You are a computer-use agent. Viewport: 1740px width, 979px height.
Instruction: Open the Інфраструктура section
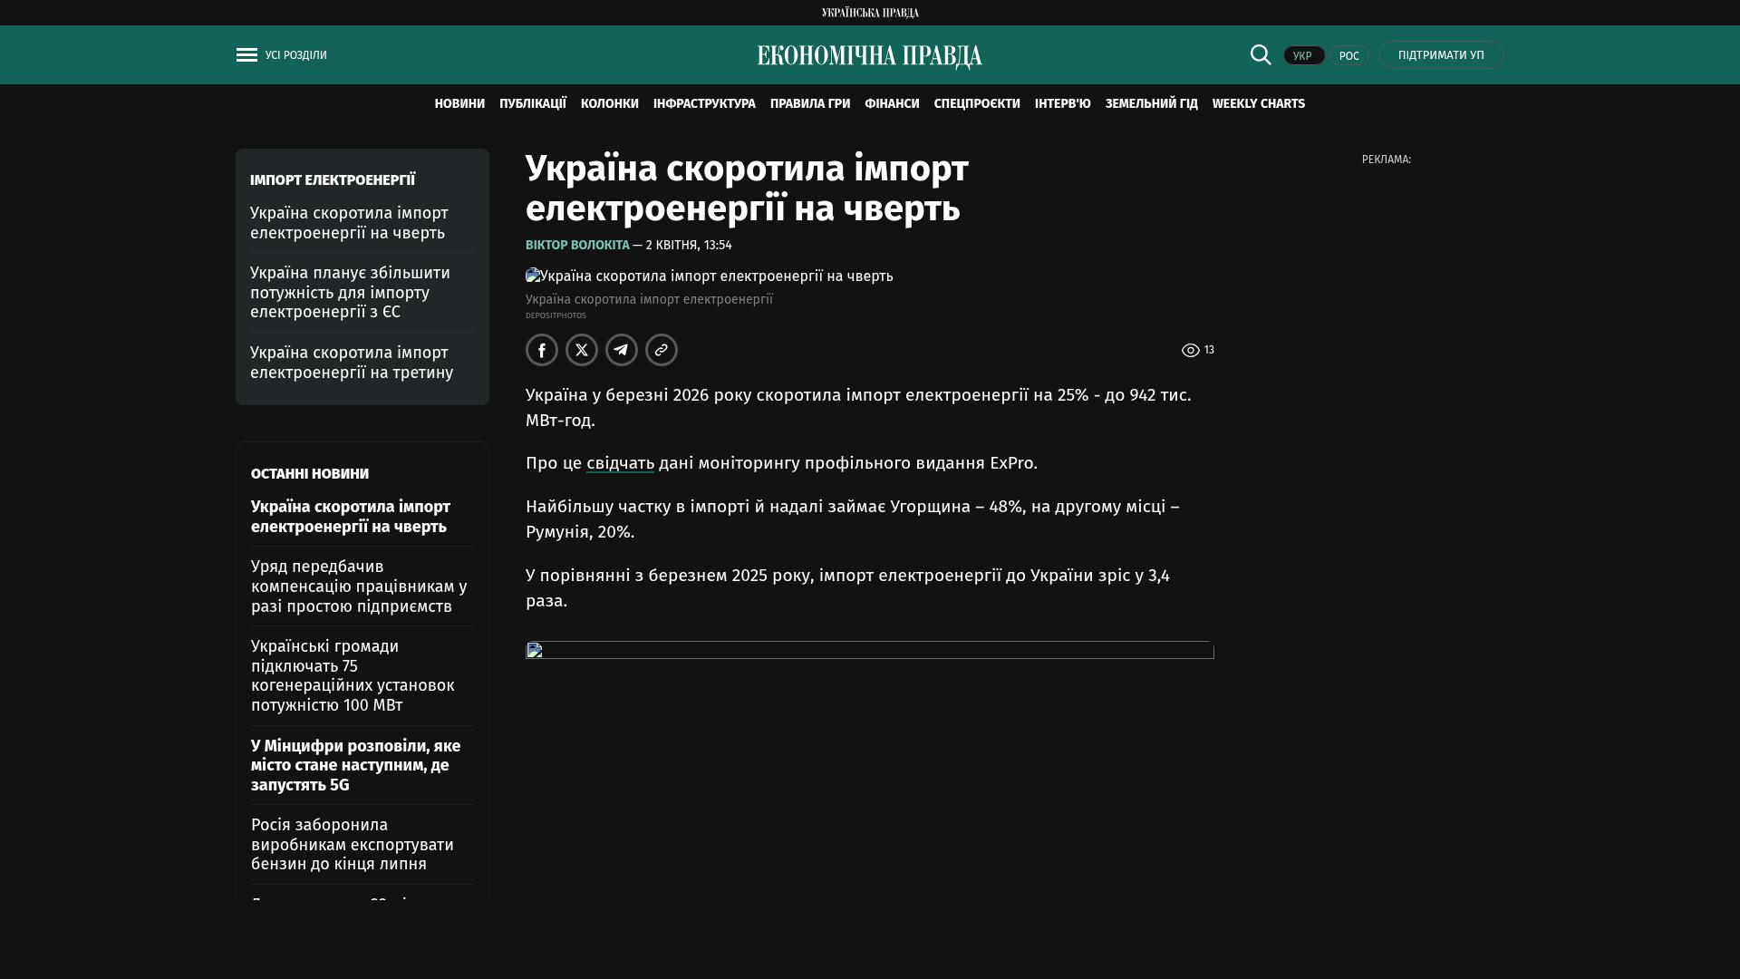click(x=704, y=104)
